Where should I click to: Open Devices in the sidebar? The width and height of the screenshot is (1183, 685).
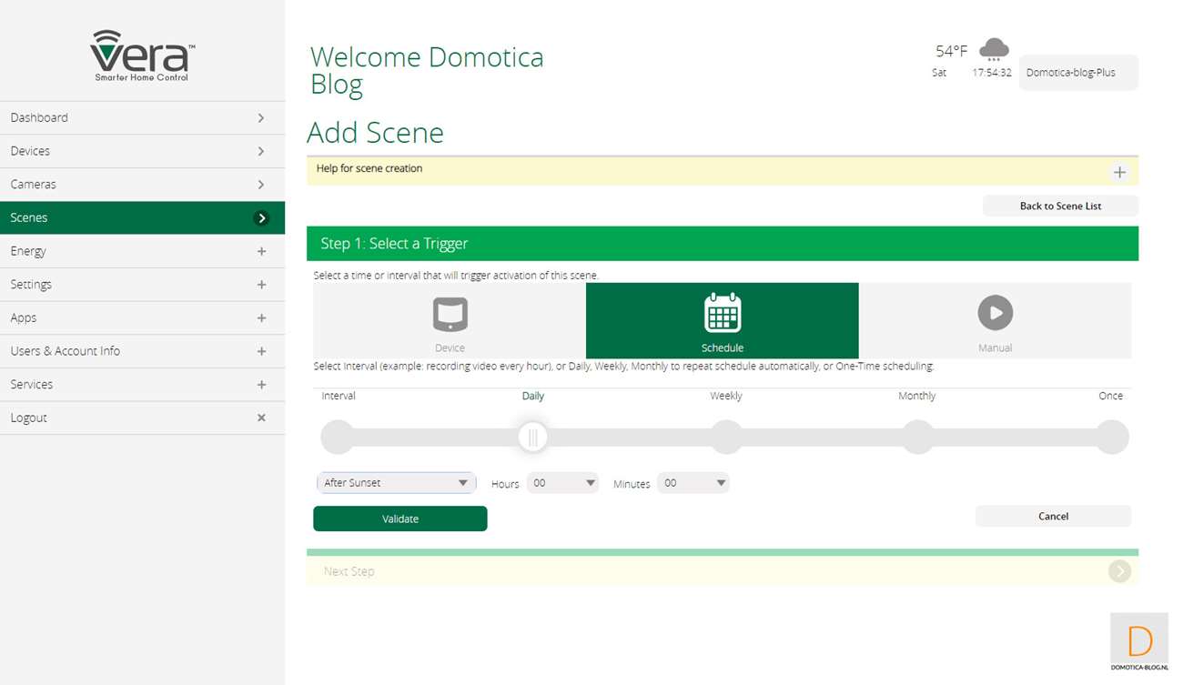coord(142,151)
